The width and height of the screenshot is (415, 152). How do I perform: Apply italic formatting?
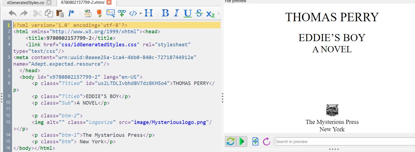(x=176, y=13)
